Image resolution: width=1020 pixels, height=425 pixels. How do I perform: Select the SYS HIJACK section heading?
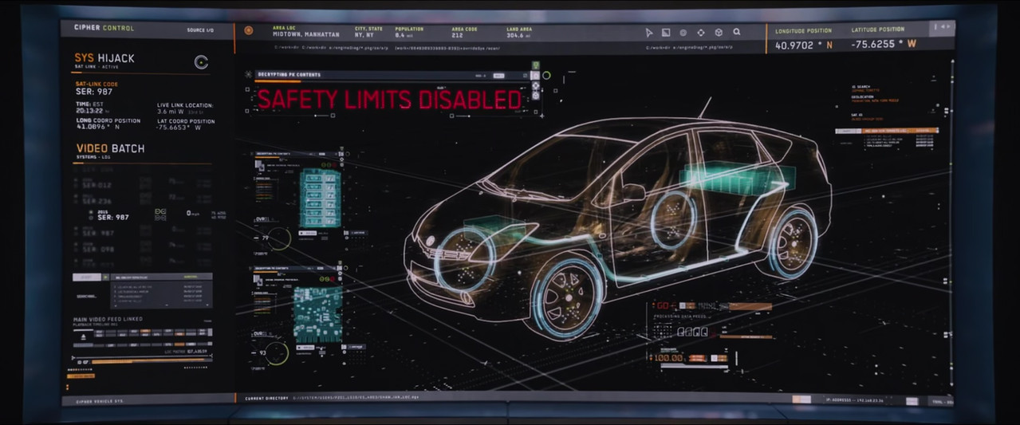104,58
